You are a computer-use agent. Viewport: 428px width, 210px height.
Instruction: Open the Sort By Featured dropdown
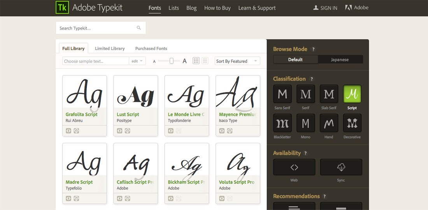pos(237,61)
